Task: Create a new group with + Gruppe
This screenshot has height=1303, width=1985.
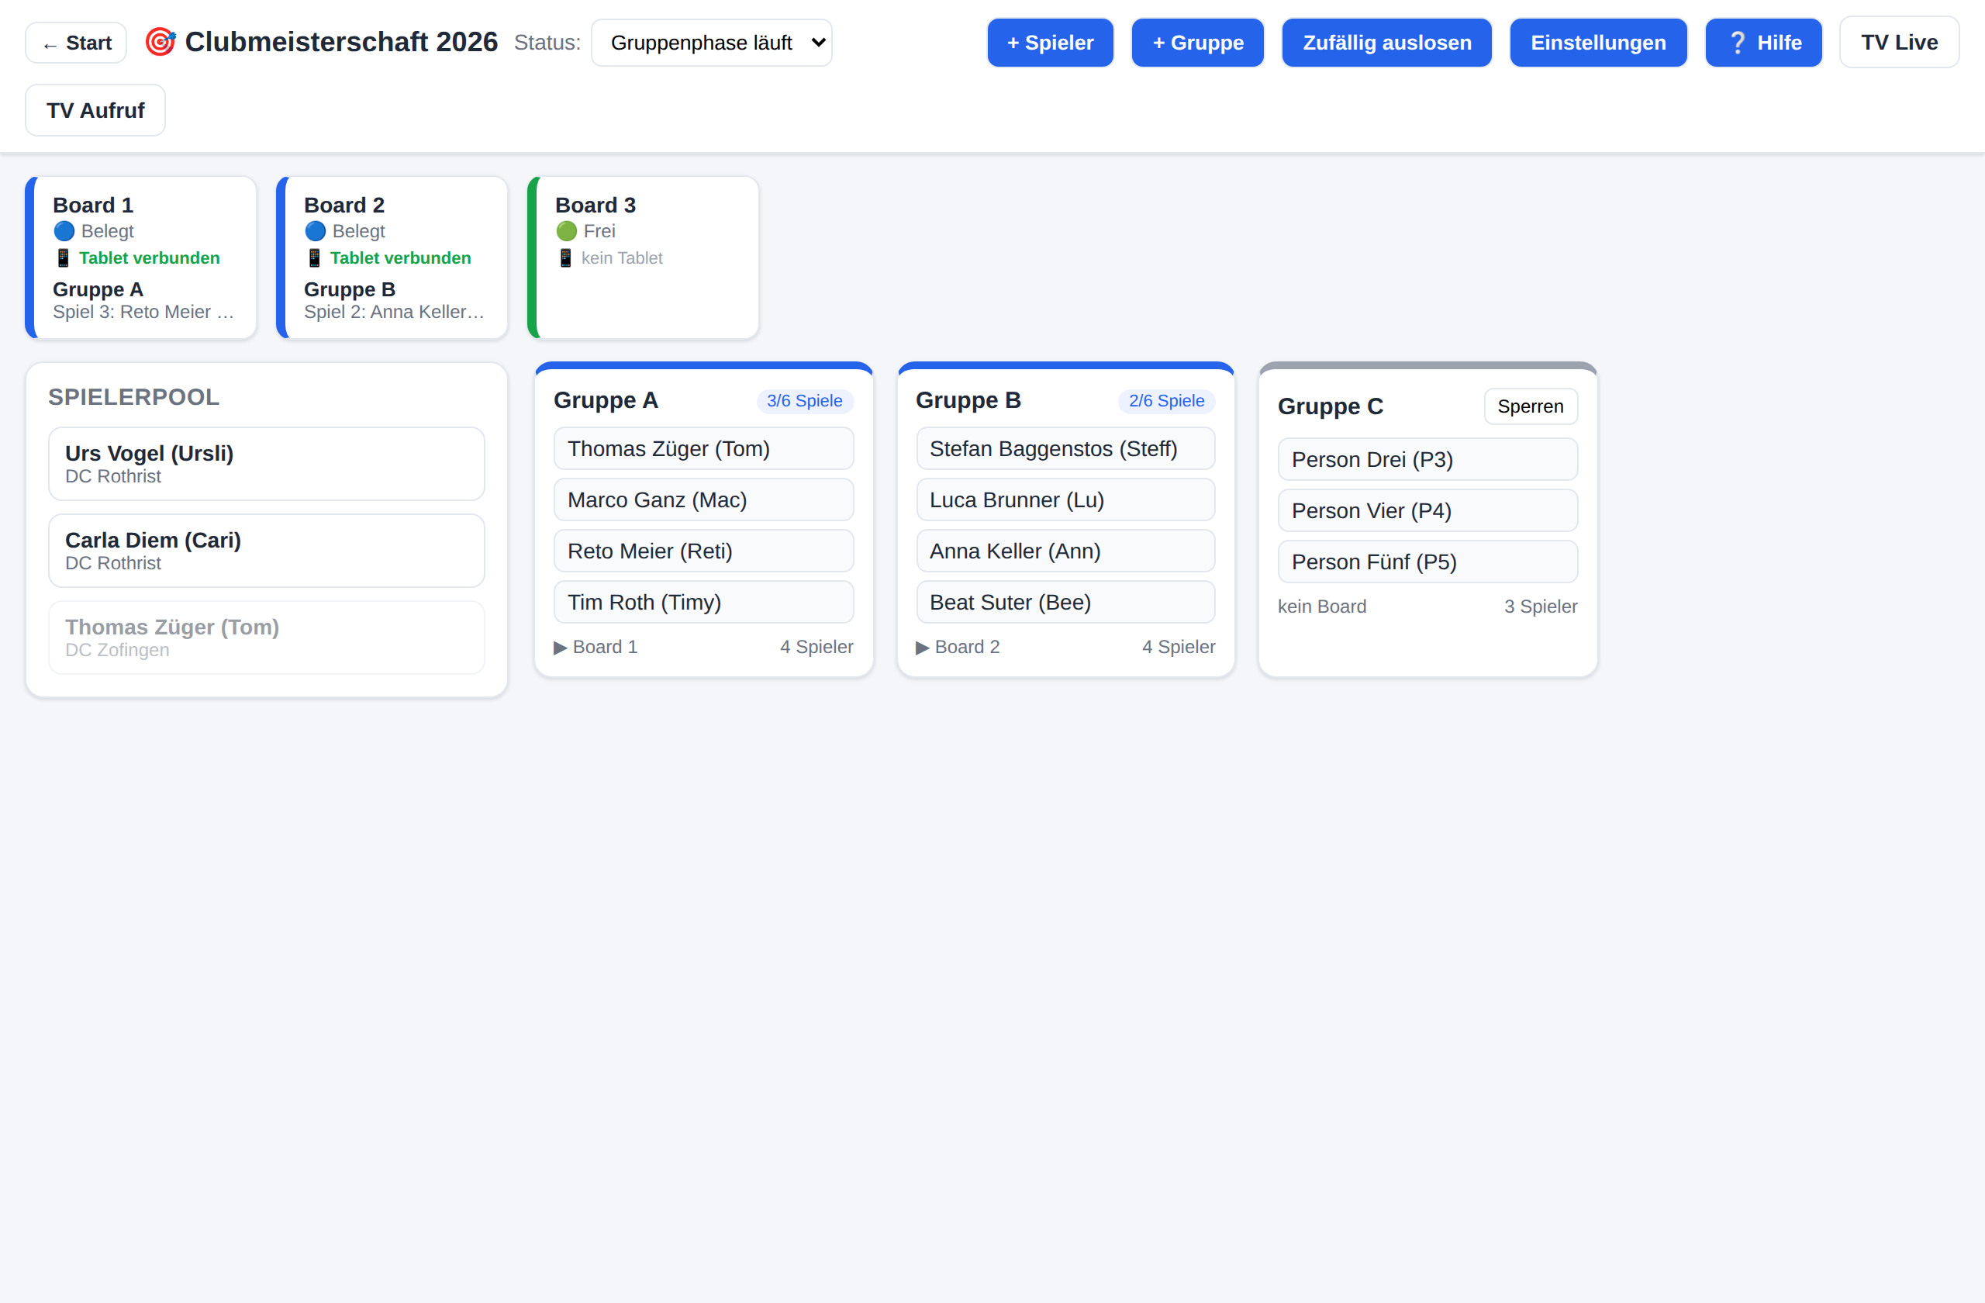Action: pyautogui.click(x=1198, y=43)
